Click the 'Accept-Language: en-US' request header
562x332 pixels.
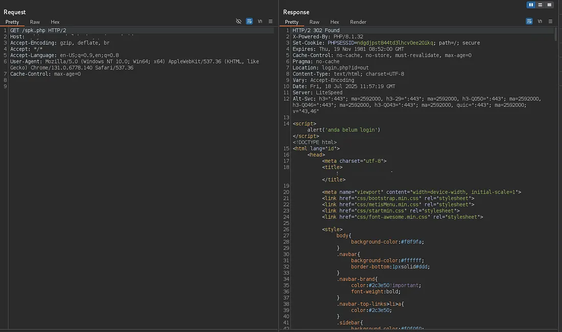pyautogui.click(x=64, y=55)
